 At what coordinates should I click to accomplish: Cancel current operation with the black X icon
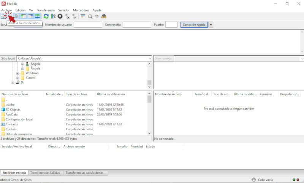coord(60,16)
